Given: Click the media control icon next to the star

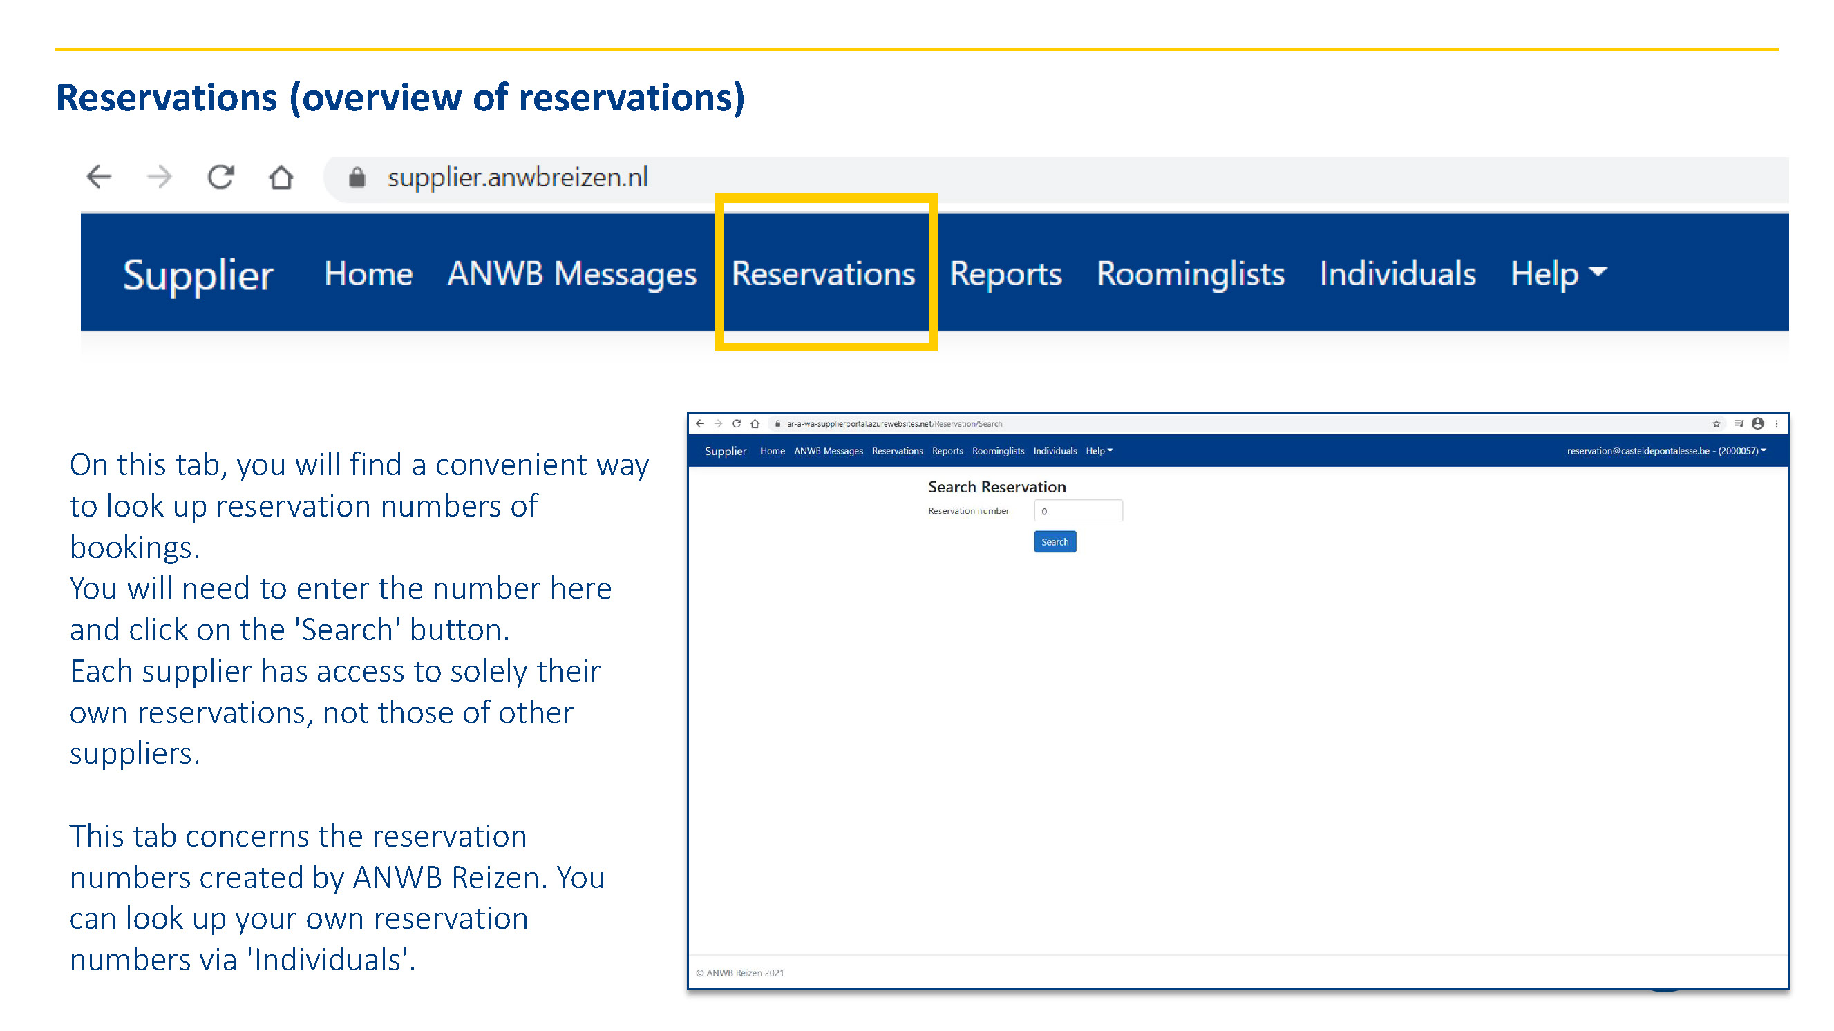Looking at the screenshot, I should click(1739, 423).
